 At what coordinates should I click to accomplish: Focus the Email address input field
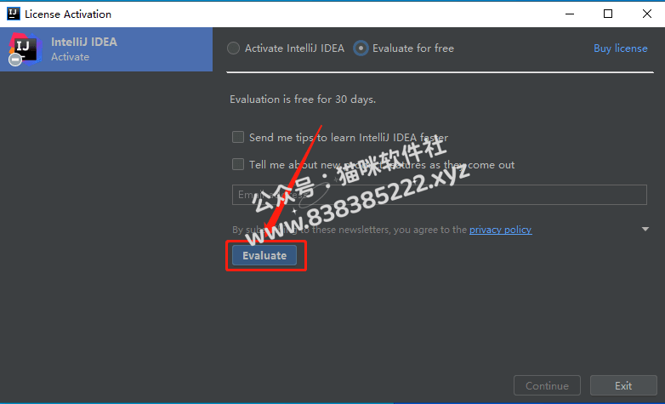click(440, 195)
